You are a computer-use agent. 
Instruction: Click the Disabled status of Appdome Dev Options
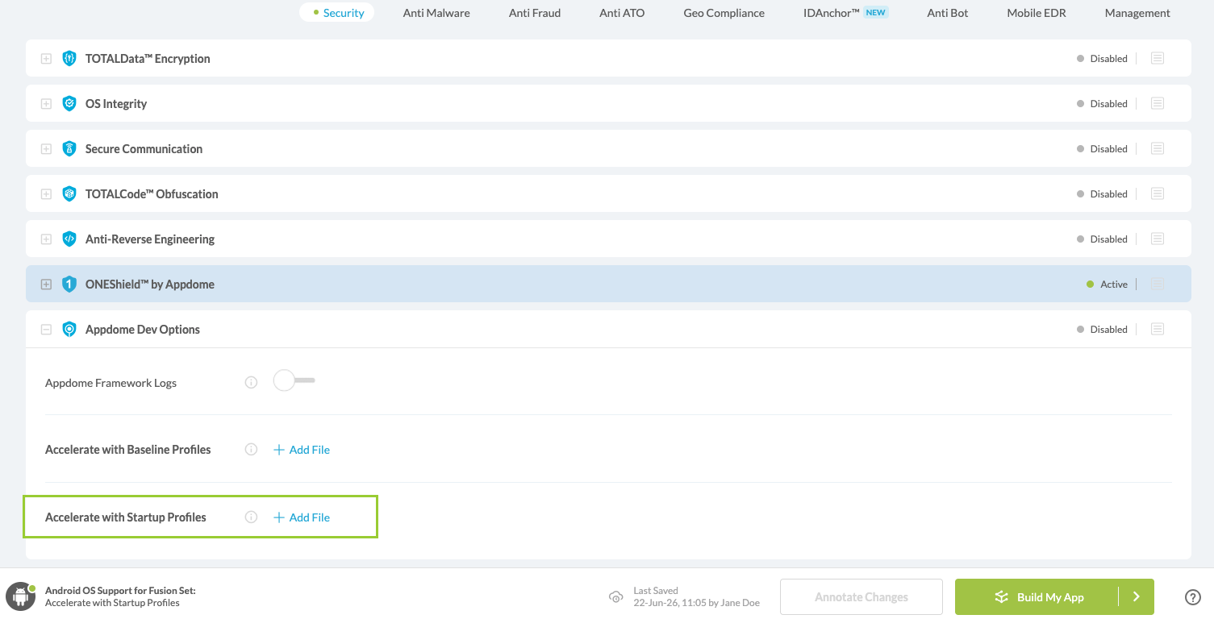(1102, 330)
